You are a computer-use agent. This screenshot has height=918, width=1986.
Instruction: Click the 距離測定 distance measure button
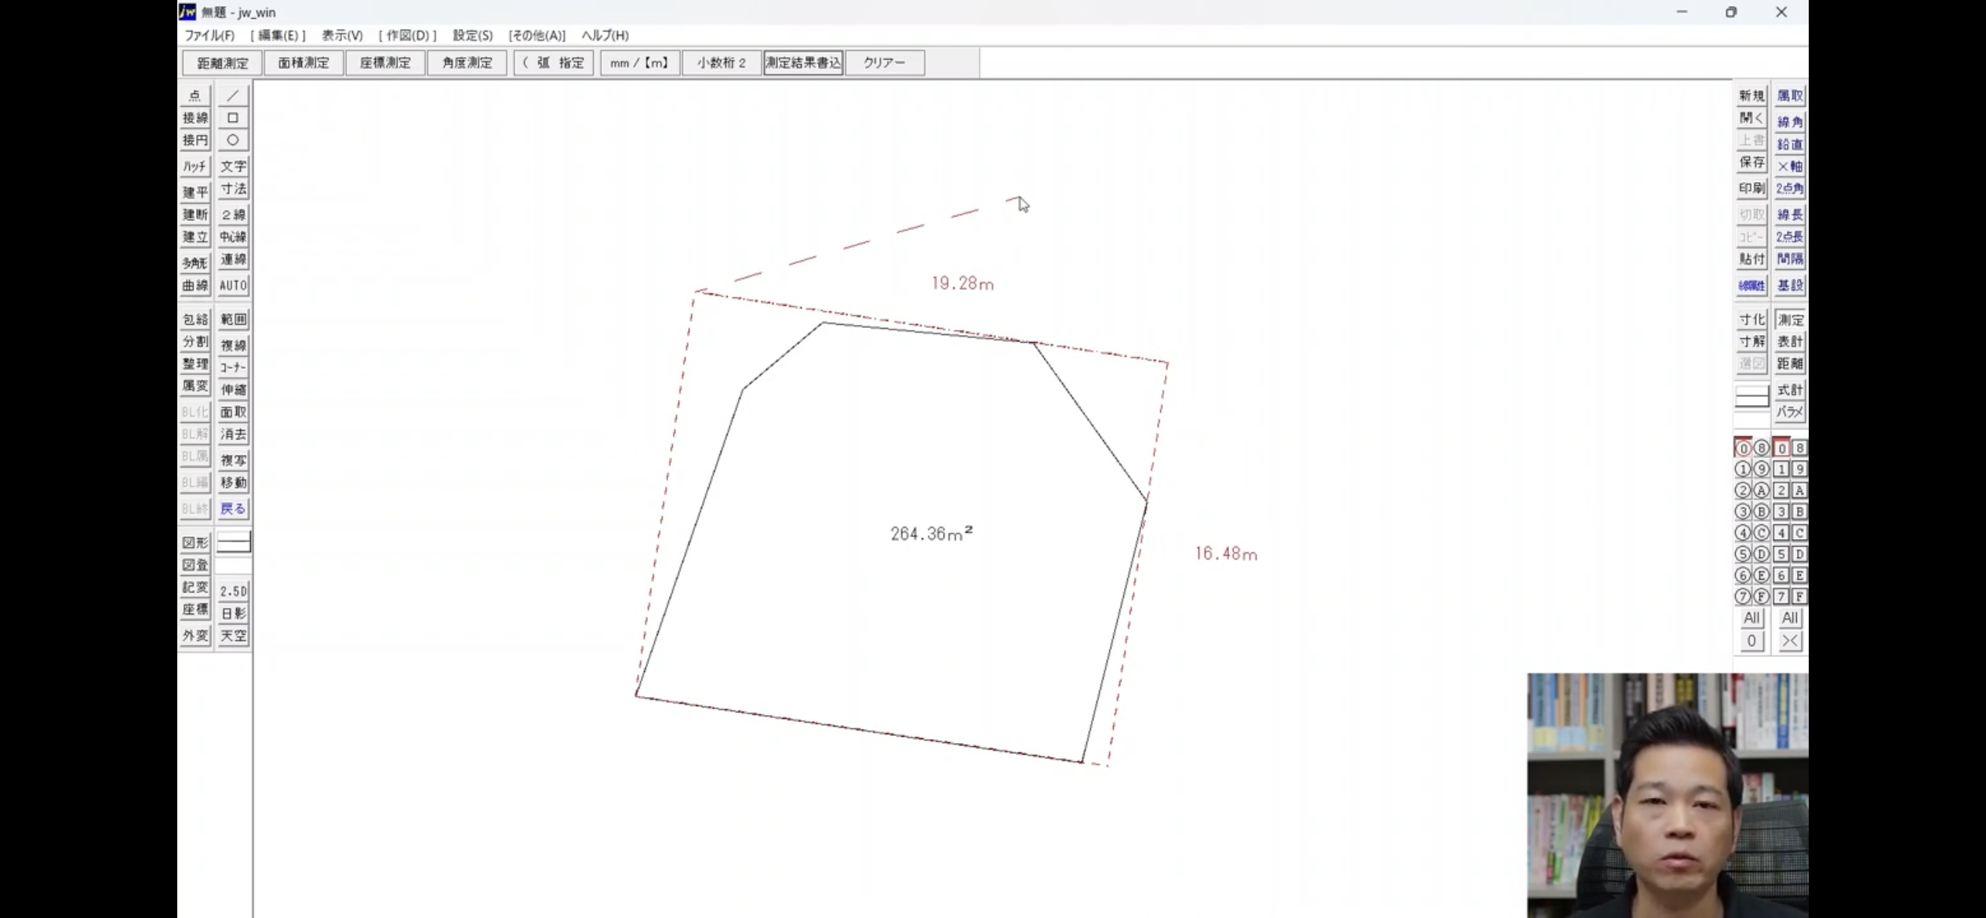point(222,63)
